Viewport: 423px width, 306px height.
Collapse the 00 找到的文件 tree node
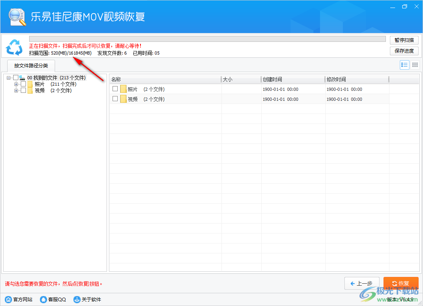click(x=9, y=78)
